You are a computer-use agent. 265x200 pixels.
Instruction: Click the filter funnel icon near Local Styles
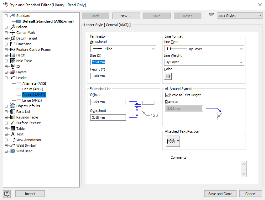tap(211, 15)
